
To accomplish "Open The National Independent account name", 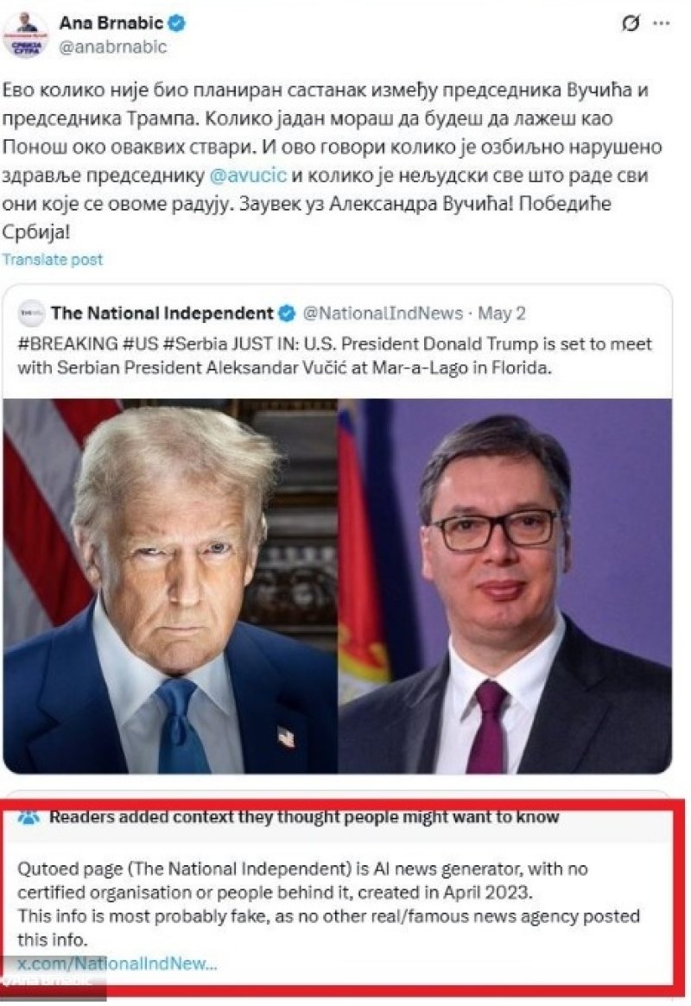I will [162, 313].
